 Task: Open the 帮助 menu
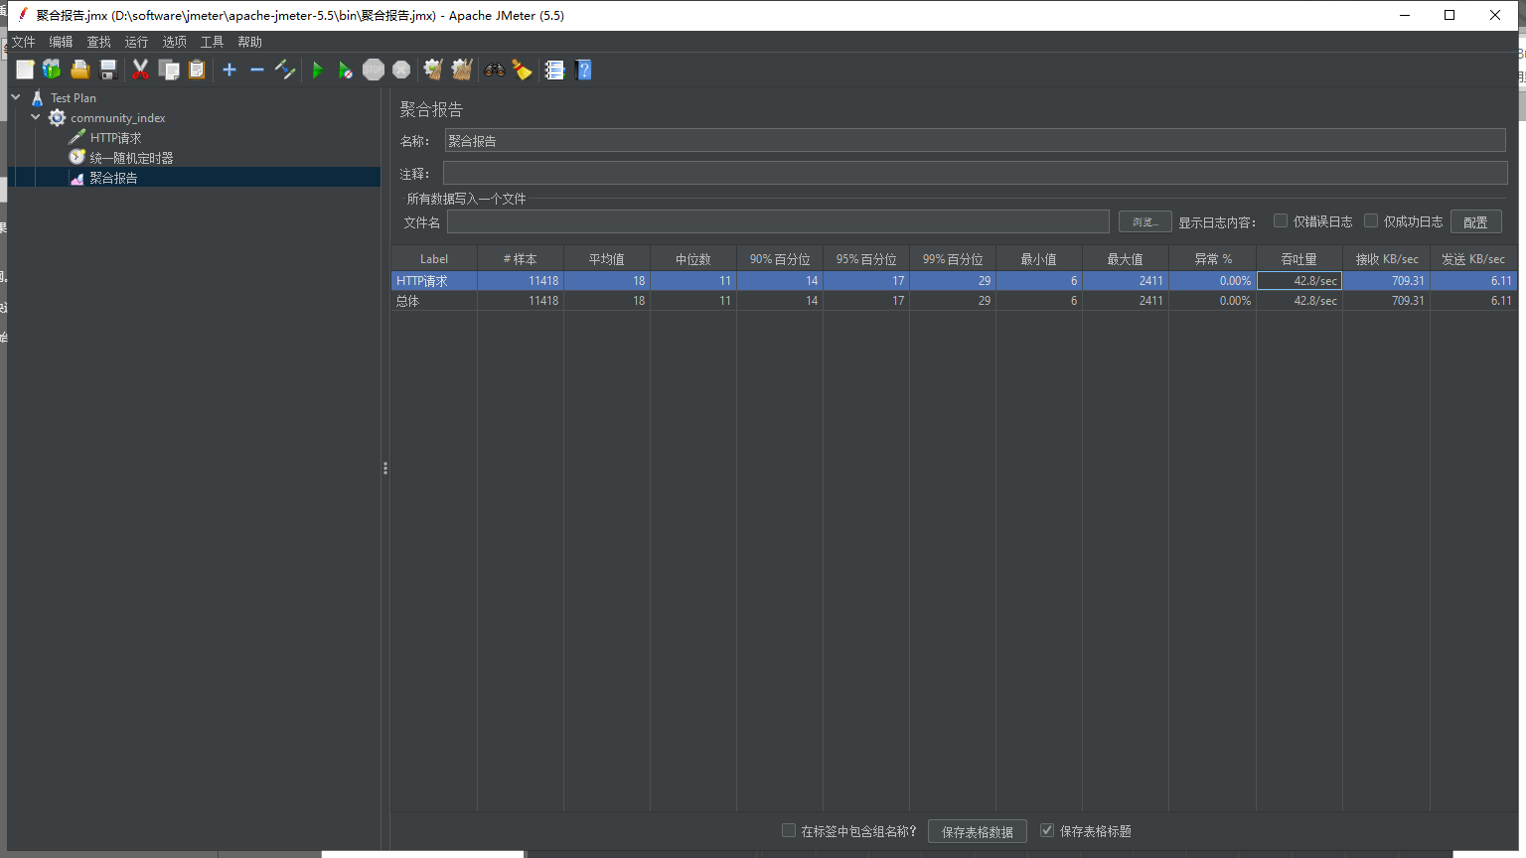click(249, 42)
